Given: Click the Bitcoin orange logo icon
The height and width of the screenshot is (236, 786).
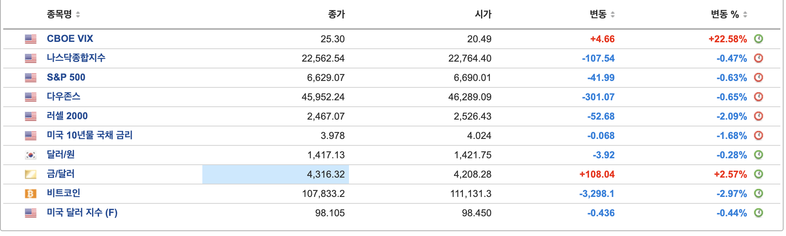Looking at the screenshot, I should pos(31,194).
